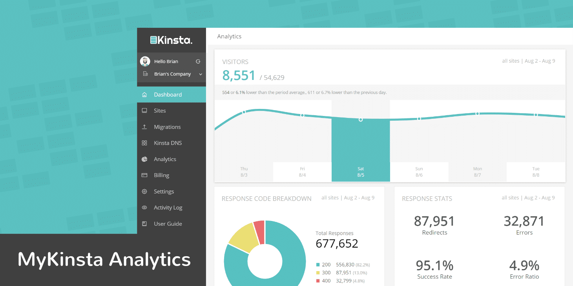Click the RESPONSE CODE BREAKDOWN heading
573x286 pixels.
(266, 199)
